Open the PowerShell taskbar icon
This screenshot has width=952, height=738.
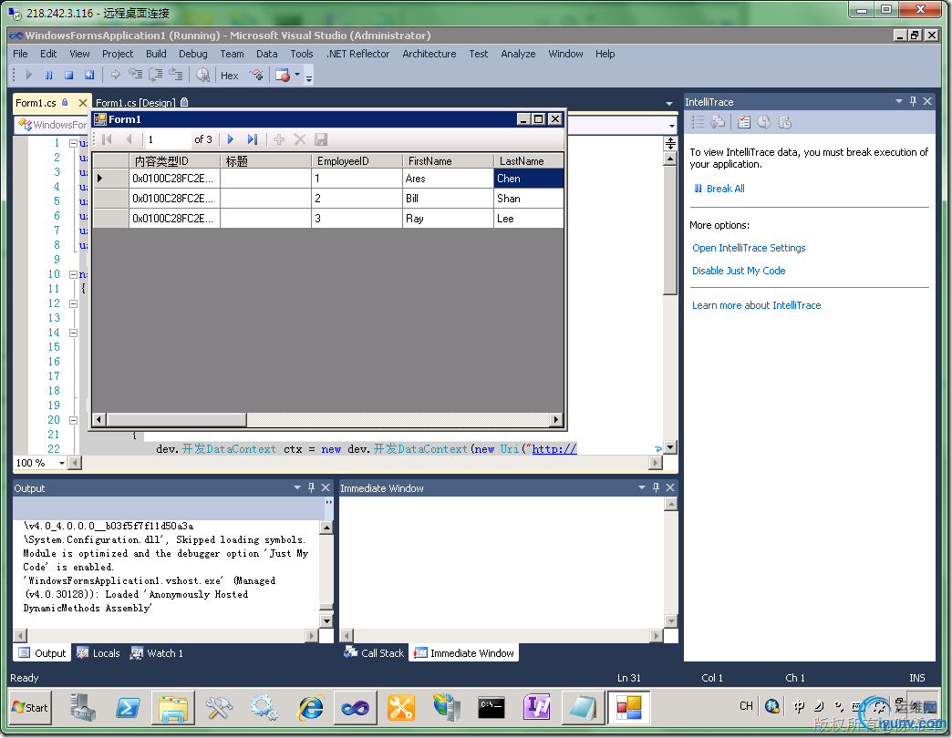pyautogui.click(x=128, y=708)
